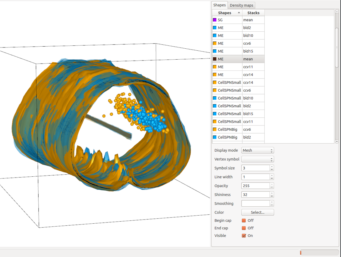The height and width of the screenshot is (257, 341).
Task: Click the blue swatch of CellSPNSmall bld10
Action: 214,98
